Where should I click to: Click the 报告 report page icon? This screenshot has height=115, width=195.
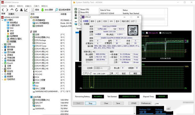pos(33,10)
